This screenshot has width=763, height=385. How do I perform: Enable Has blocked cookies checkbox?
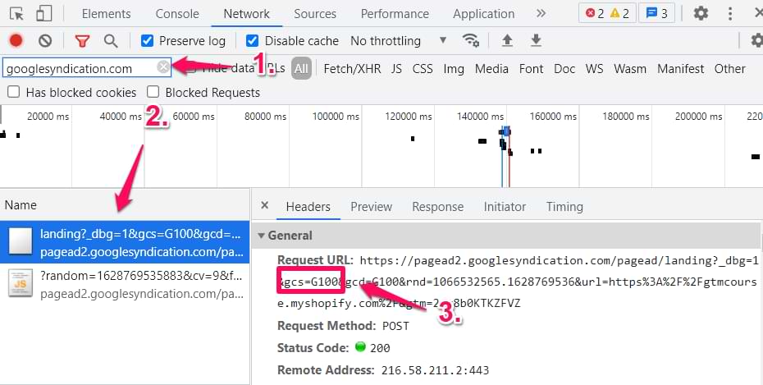tap(13, 92)
